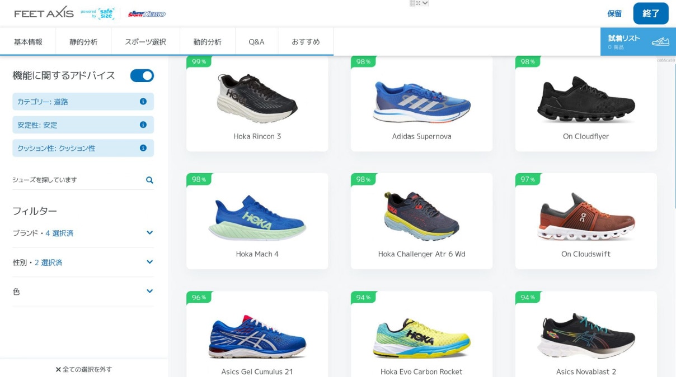Select the おすすめ tab
The width and height of the screenshot is (676, 377).
pos(306,42)
